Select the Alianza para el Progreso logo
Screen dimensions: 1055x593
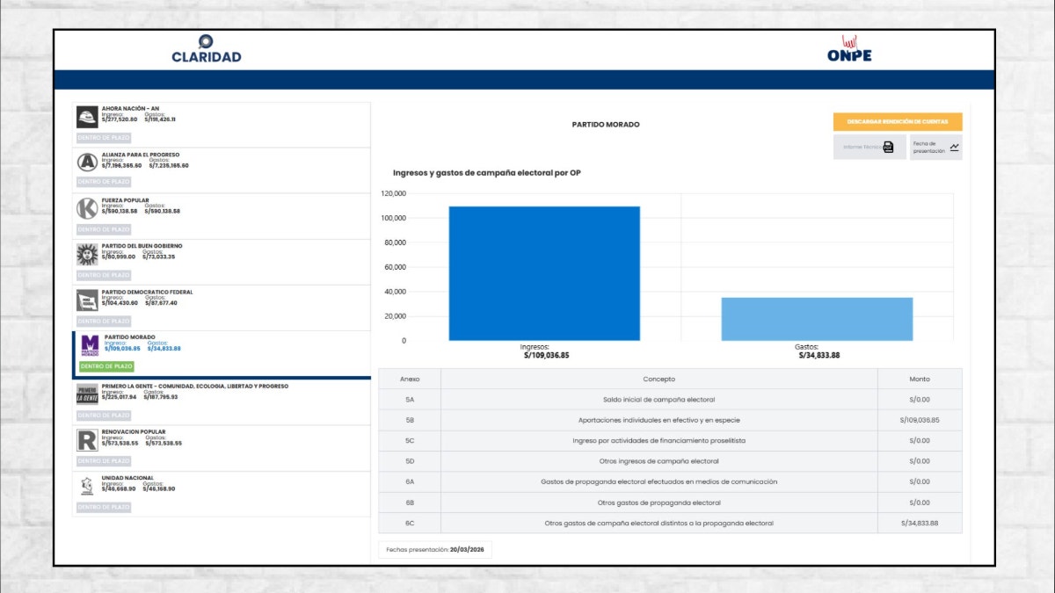(x=87, y=163)
